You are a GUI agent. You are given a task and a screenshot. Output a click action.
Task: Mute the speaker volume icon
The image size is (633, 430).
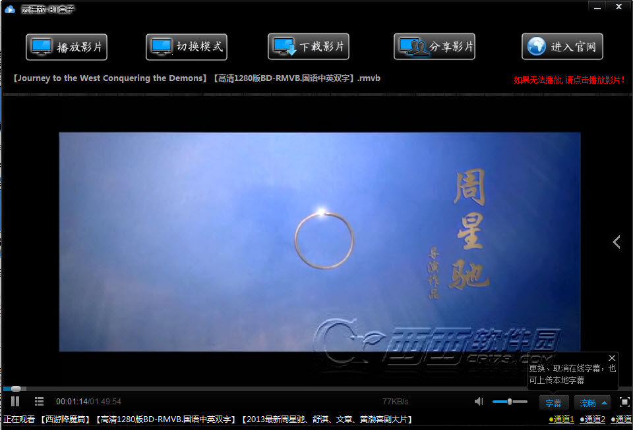point(479,402)
